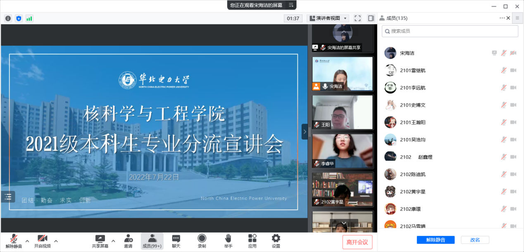Screen dimensions: 524x252
Task: Expand audio options arrow next to 解除静音
Action: pos(27,241)
